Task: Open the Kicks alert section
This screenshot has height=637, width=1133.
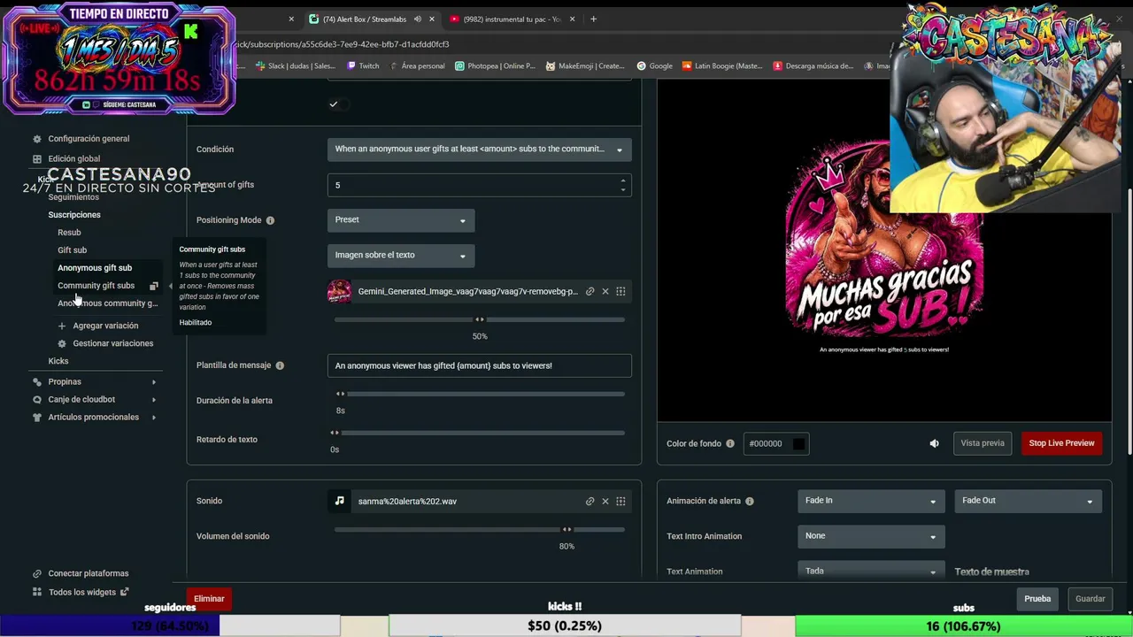Action: [58, 361]
